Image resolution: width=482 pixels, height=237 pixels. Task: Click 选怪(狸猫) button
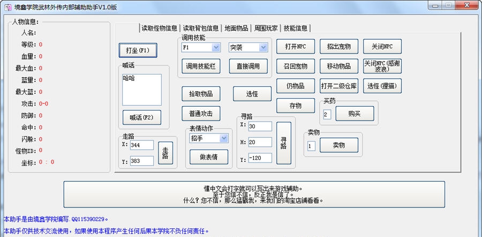coord(382,86)
